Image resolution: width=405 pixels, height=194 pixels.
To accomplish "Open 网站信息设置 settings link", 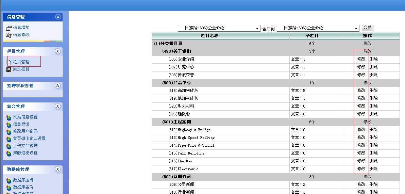I will [25, 117].
